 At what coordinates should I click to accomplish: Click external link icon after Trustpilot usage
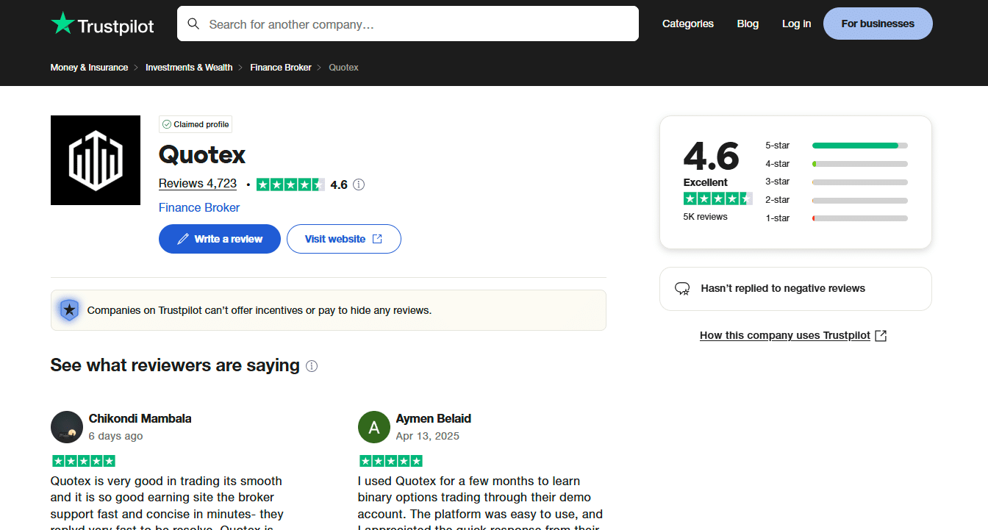[881, 336]
